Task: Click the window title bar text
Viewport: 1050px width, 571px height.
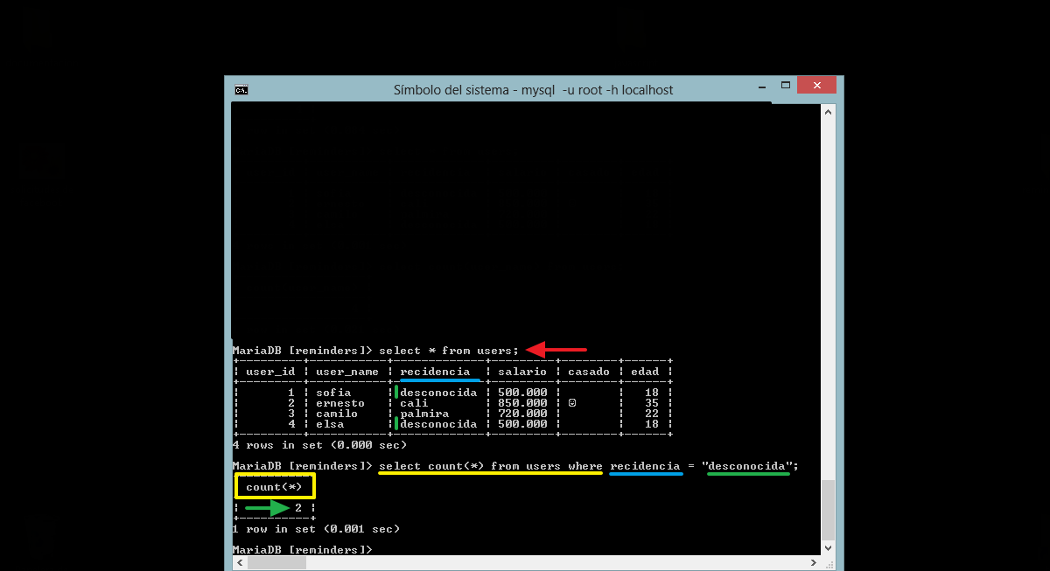Action: 533,90
